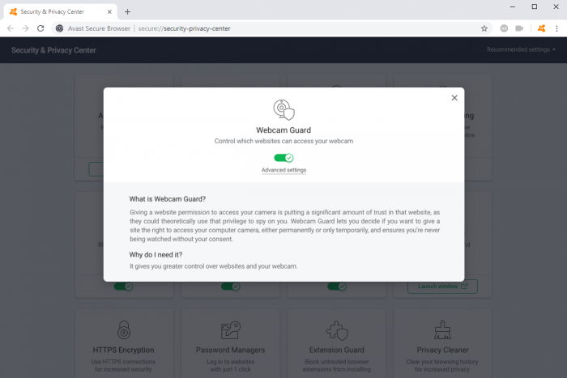Viewport: 567px width, 378px height.
Task: Click the Webcam Guard shield camera icon
Action: click(x=283, y=110)
